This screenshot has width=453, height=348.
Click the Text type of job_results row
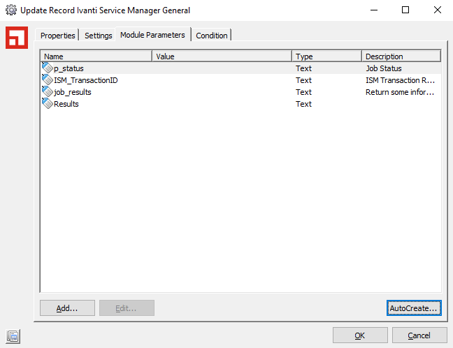(303, 92)
